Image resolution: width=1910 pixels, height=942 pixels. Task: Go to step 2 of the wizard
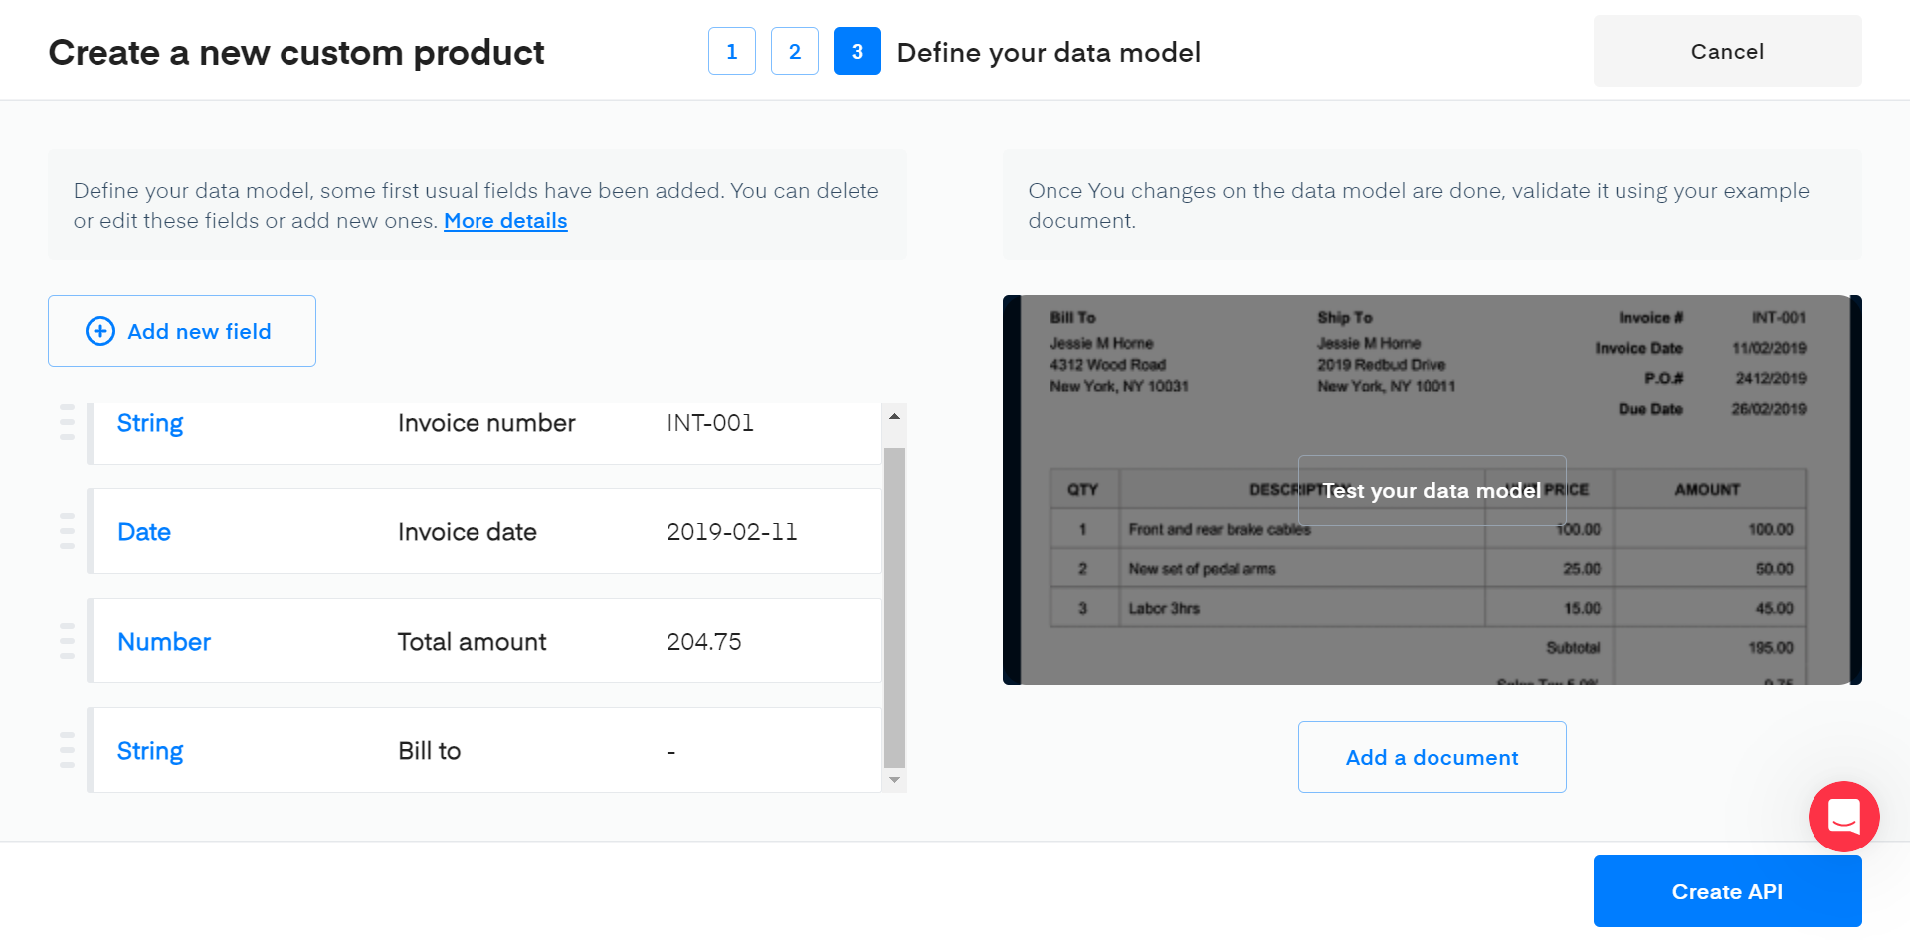[x=794, y=51]
